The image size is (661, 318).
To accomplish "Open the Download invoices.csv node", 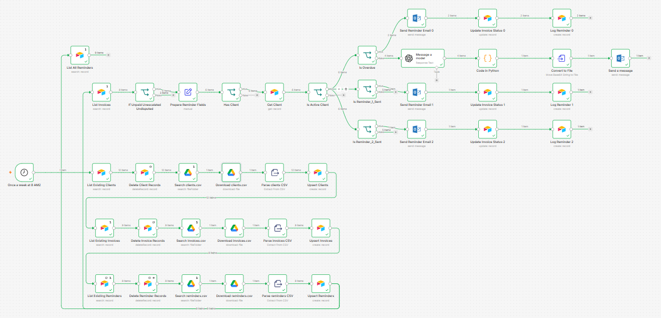I will [234, 228].
